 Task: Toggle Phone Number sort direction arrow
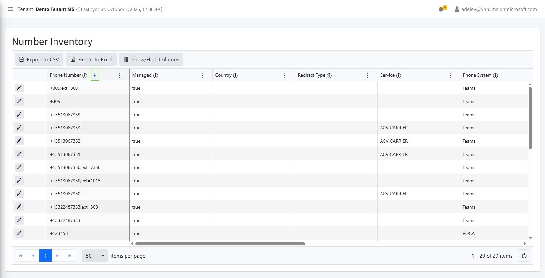95,75
